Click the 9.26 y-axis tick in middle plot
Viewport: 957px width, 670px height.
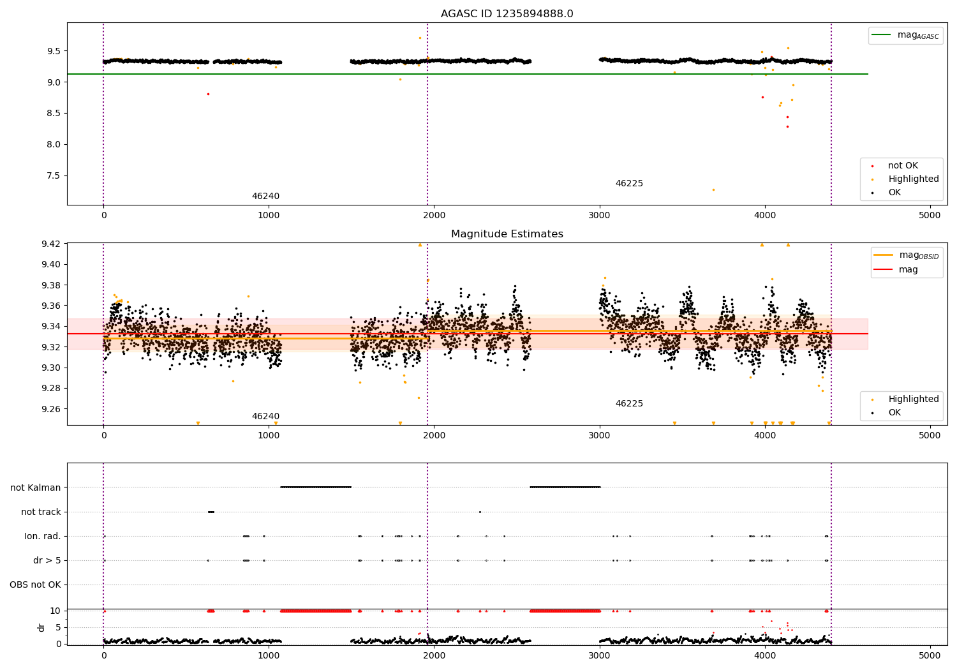[x=51, y=409]
